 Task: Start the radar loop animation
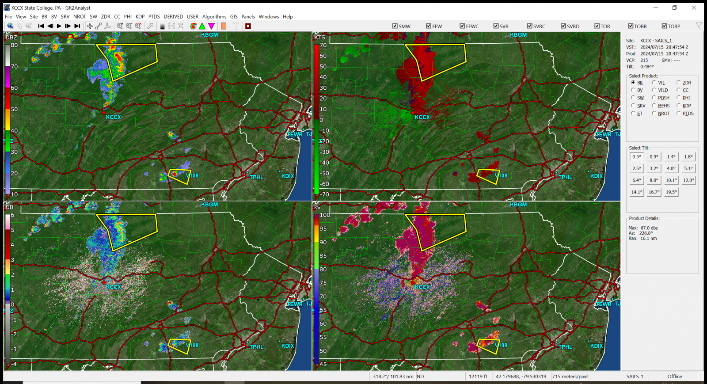[x=59, y=26]
